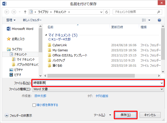
Task: Click the 保存(S) button
Action: pyautogui.click(x=126, y=115)
